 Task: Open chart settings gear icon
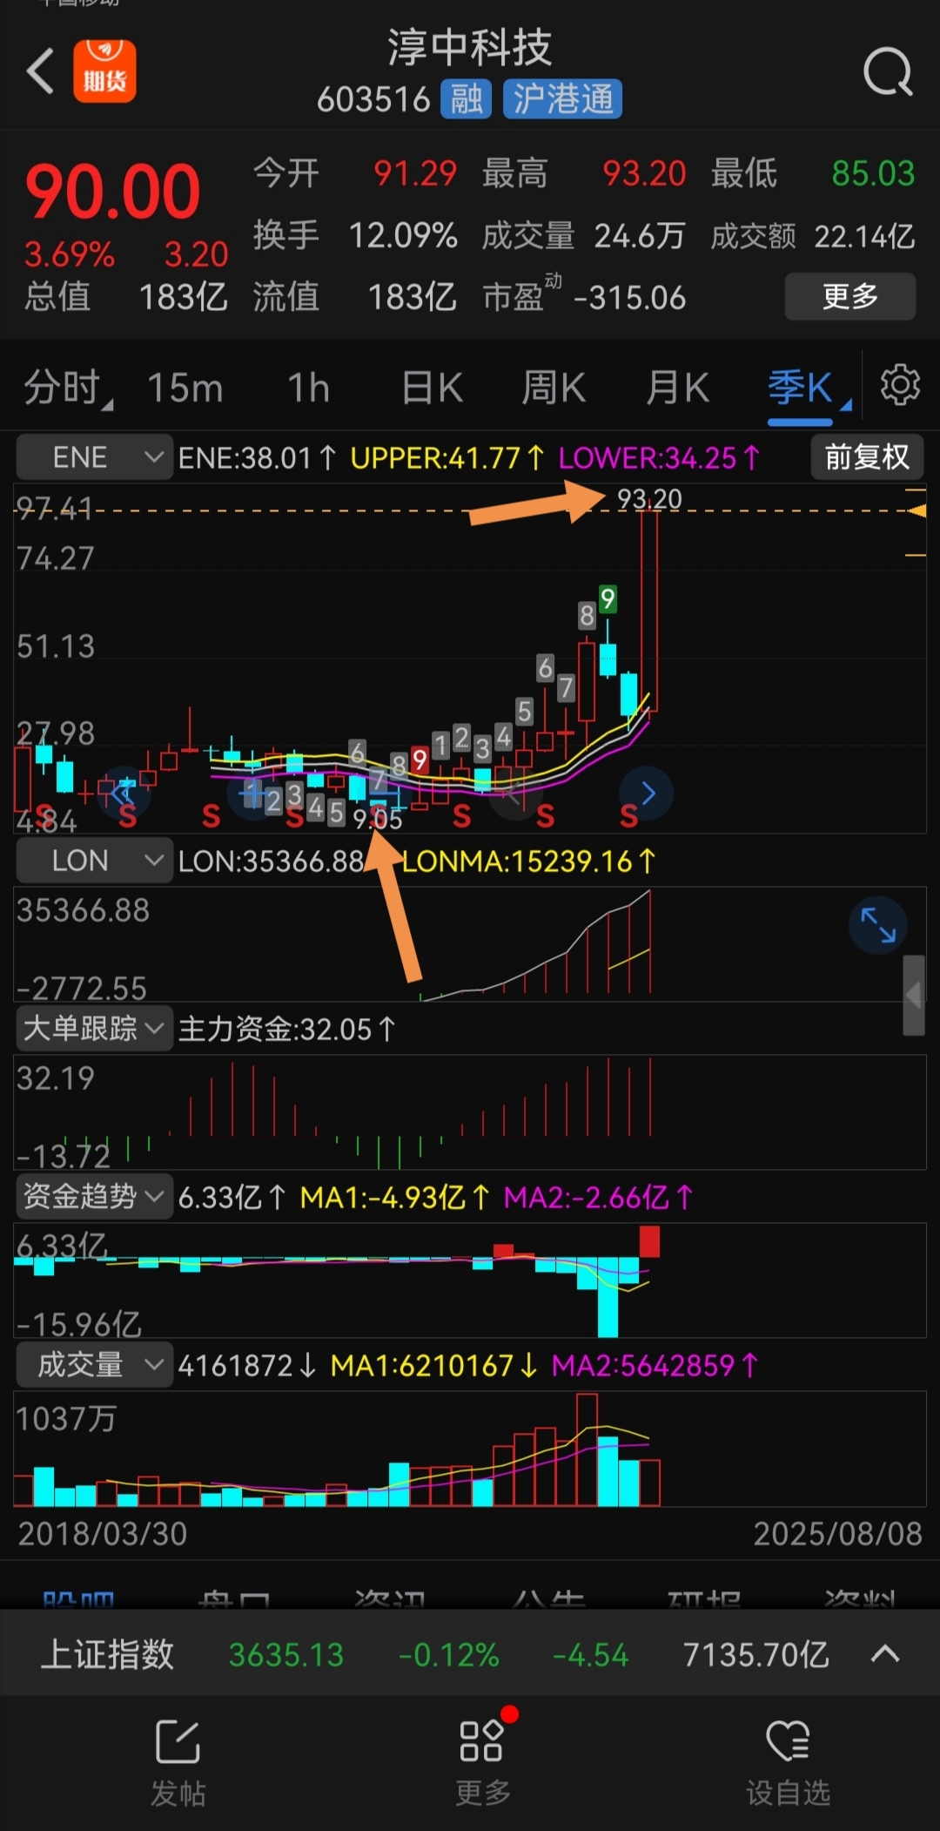pos(900,385)
